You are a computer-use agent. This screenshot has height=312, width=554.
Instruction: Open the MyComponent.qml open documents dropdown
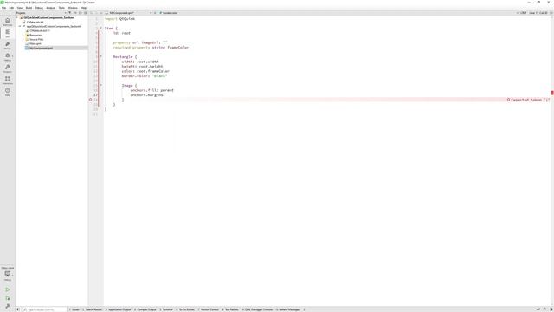coord(129,13)
